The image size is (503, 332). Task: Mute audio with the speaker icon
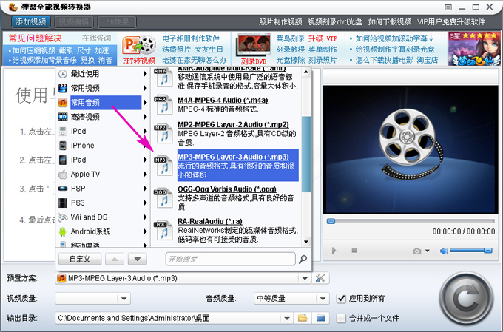[444, 251]
